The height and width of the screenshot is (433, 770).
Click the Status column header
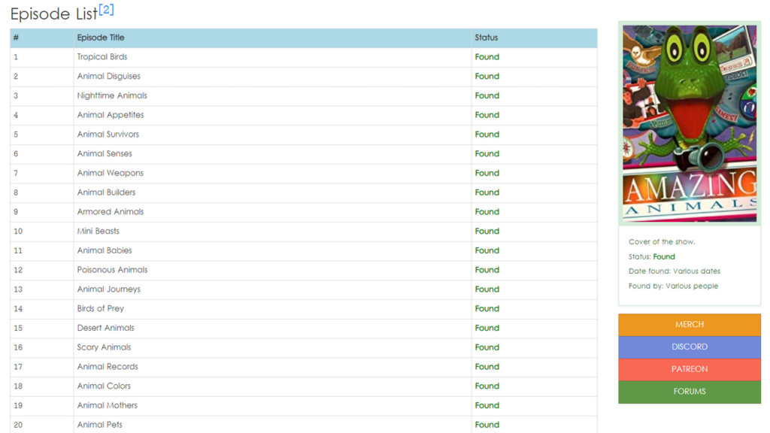click(487, 38)
